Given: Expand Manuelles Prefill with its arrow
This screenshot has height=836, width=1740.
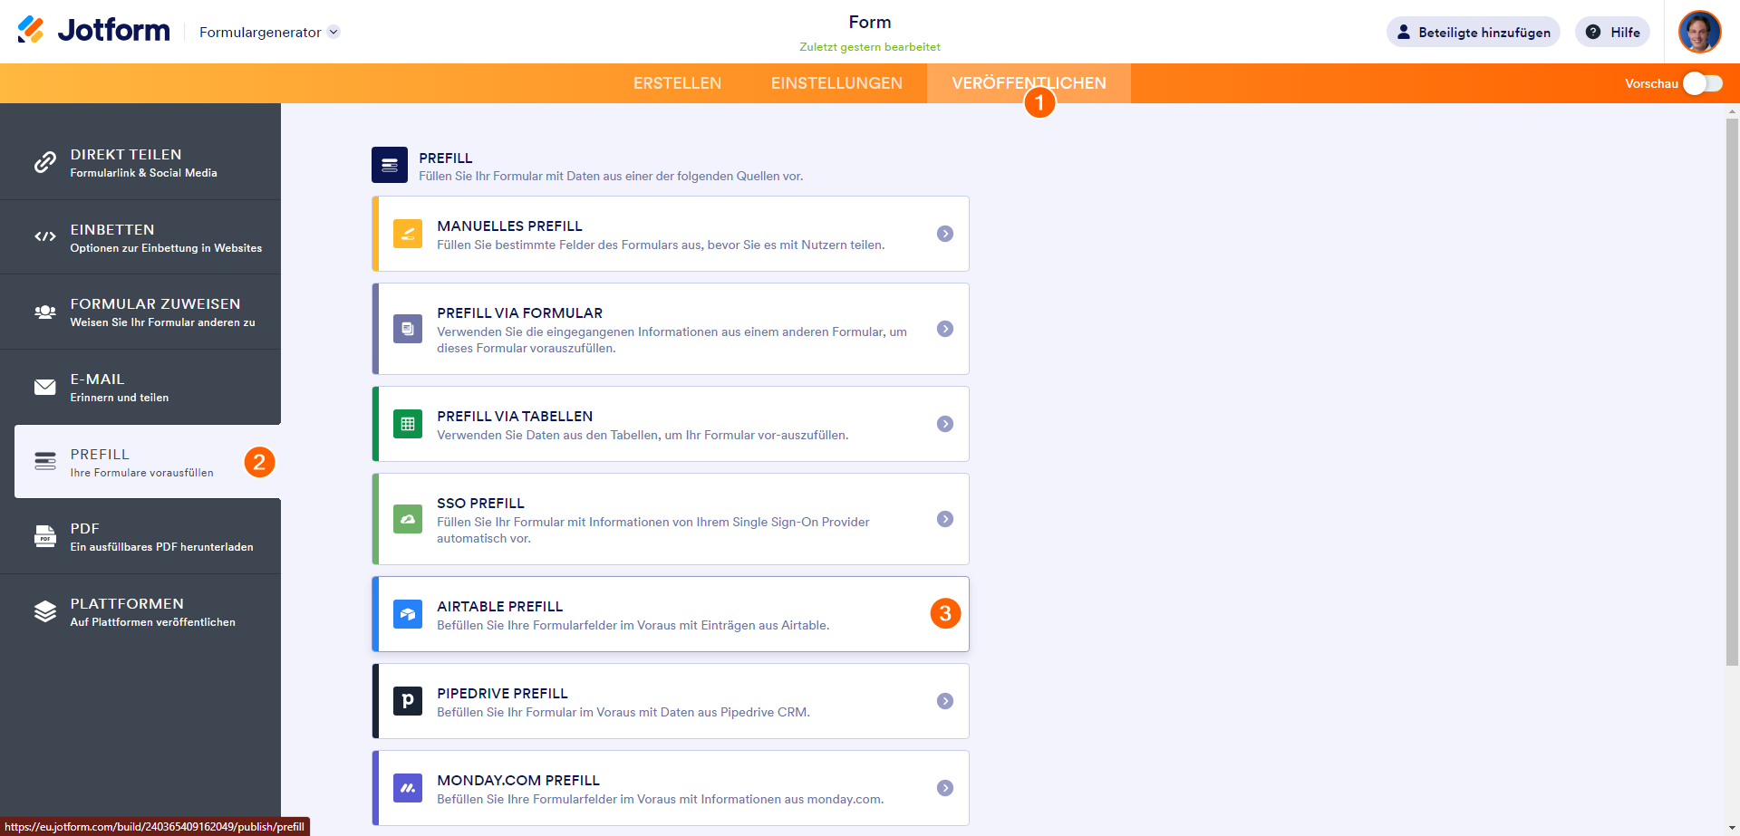Looking at the screenshot, I should point(945,234).
